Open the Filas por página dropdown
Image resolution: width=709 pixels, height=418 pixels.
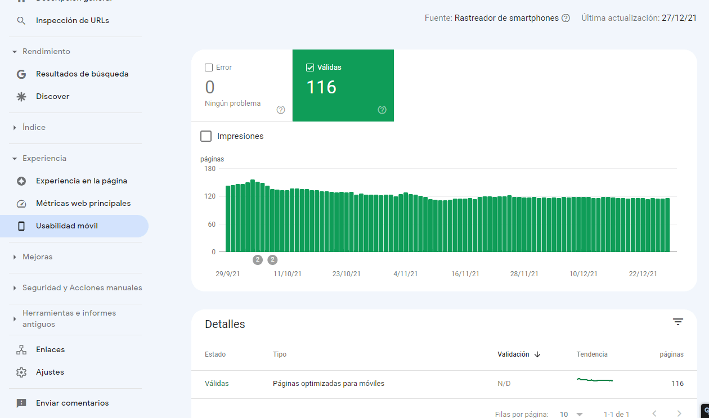click(571, 413)
